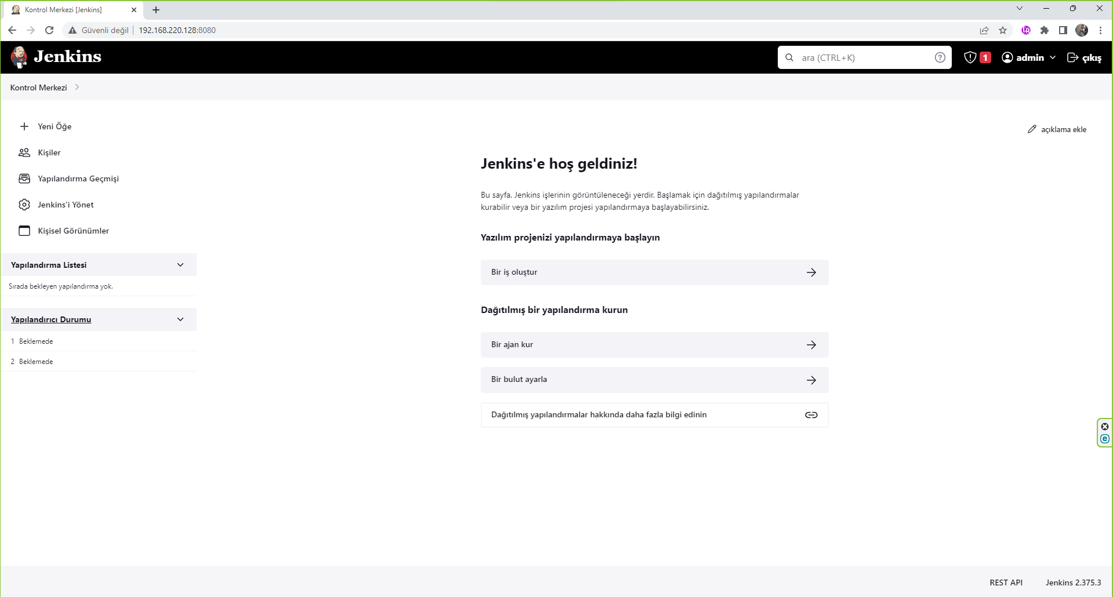This screenshot has width=1113, height=597.
Task: Collapse the Yapılandırıcı Durumu panel
Action: coord(180,319)
